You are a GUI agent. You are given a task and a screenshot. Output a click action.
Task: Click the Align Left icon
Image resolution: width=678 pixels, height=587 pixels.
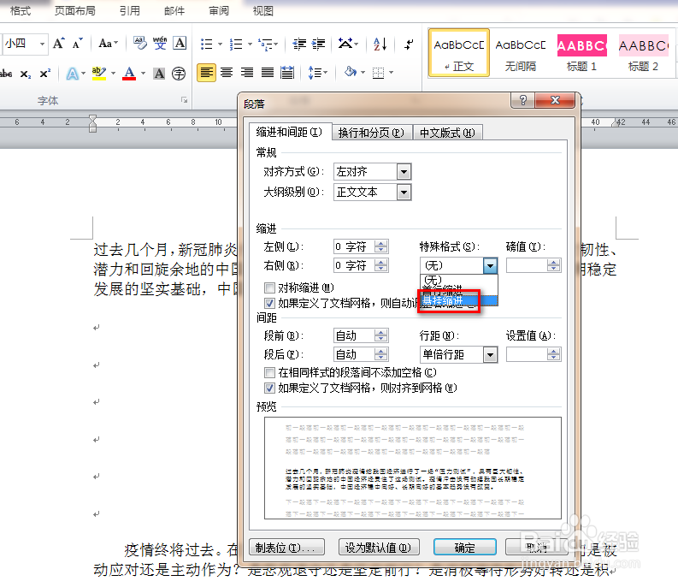point(206,73)
